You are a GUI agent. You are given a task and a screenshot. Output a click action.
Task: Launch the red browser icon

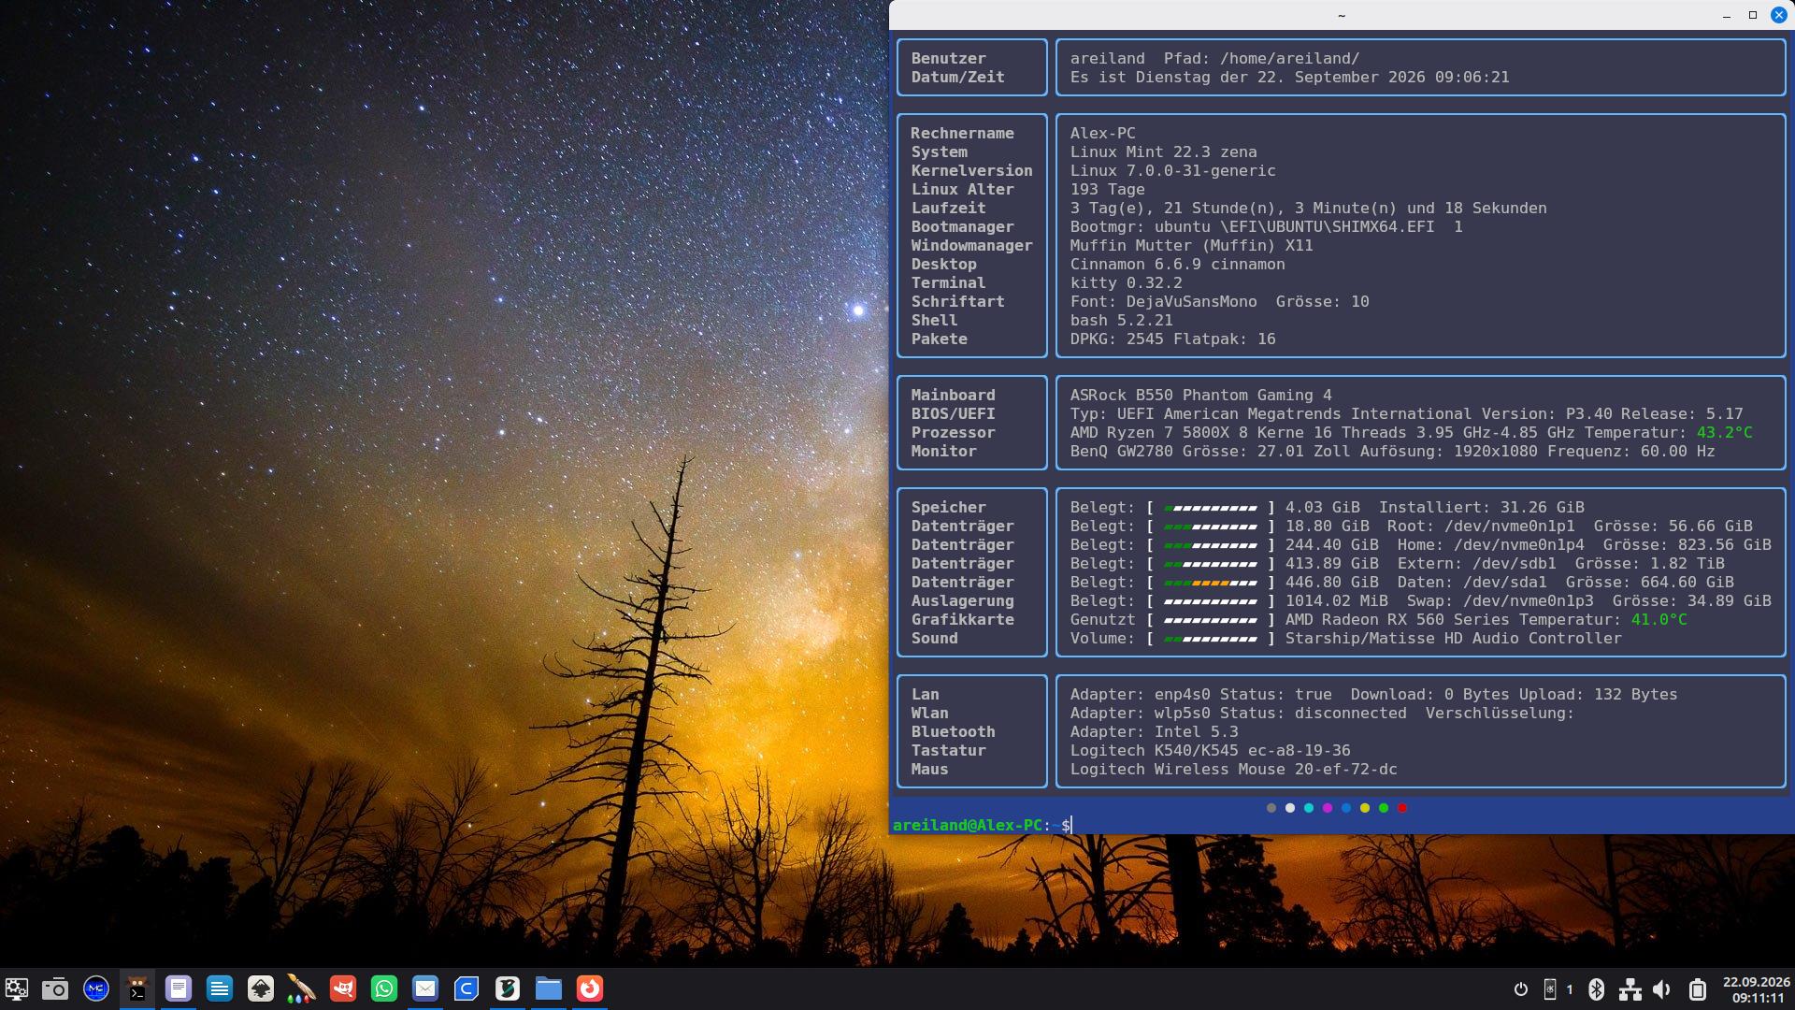[590, 988]
